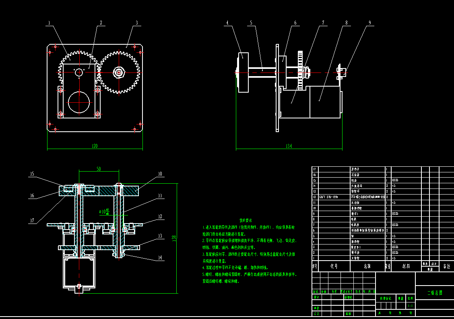Select balloon label 17 in the section view
Image resolution: width=454 pixels, height=319 pixels.
(x=32, y=220)
